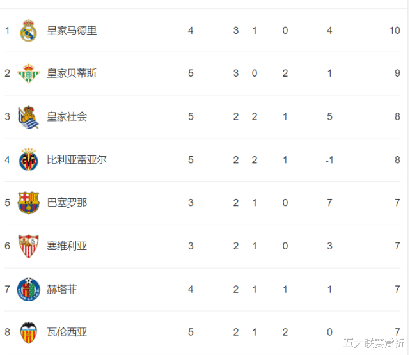Open the 塞维利亚 team page

click(67, 246)
